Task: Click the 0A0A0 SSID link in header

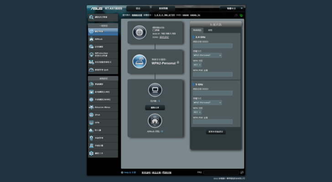Action: point(186,15)
